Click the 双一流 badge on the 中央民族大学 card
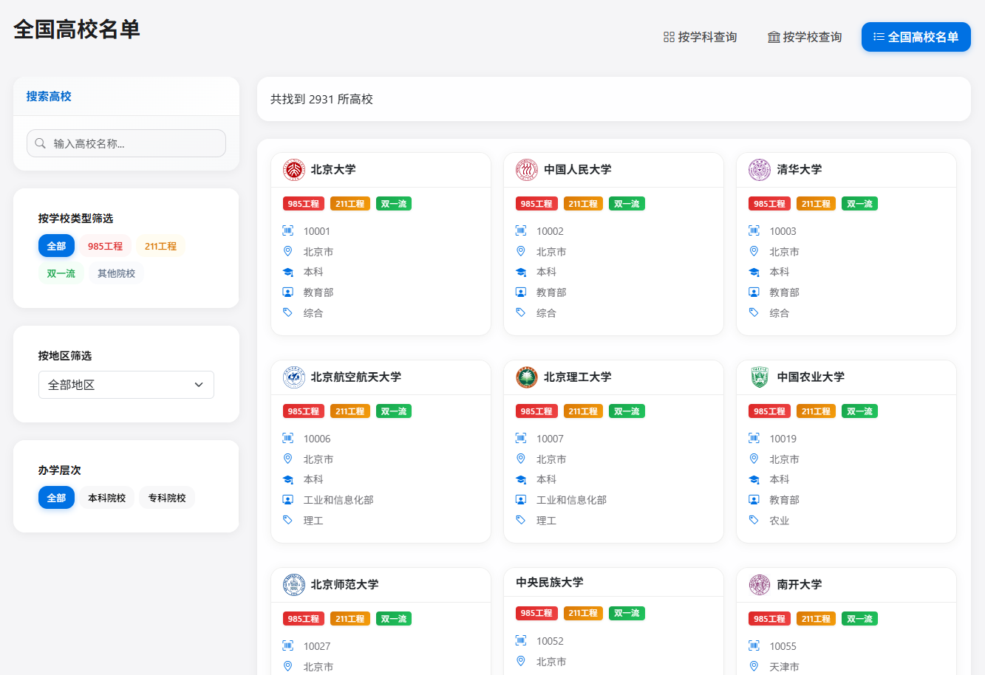Viewport: 985px width, 675px height. pyautogui.click(x=627, y=613)
